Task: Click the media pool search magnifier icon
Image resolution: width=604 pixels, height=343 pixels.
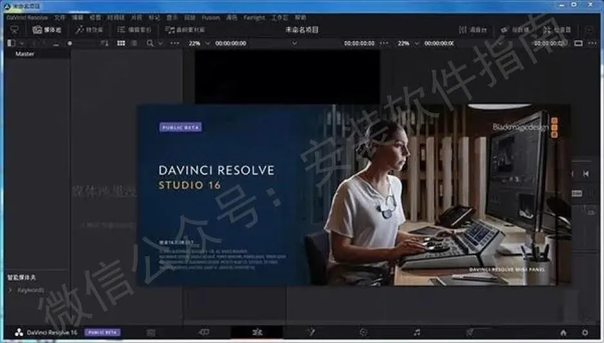Action: click(x=150, y=43)
